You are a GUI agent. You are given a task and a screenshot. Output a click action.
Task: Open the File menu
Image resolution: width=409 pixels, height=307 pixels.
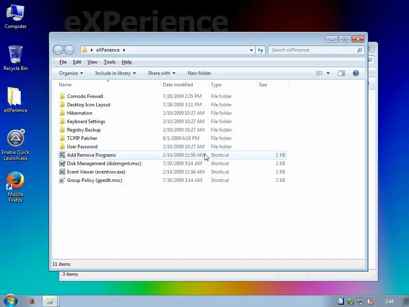pyautogui.click(x=63, y=62)
